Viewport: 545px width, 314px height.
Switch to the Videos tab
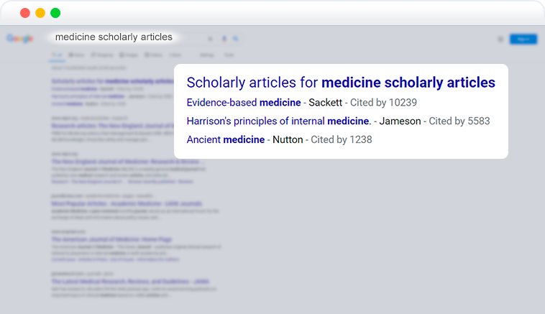coord(153,55)
